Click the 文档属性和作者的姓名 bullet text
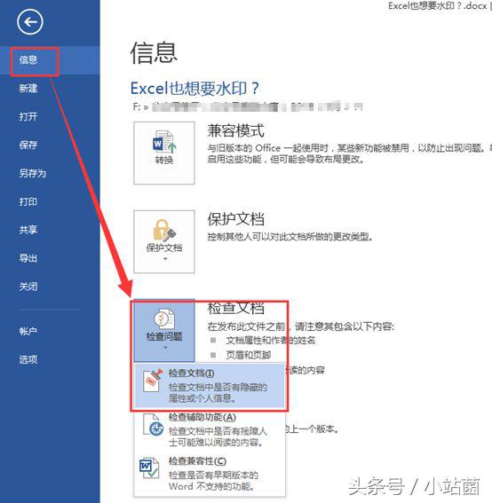The image size is (492, 503). [270, 341]
